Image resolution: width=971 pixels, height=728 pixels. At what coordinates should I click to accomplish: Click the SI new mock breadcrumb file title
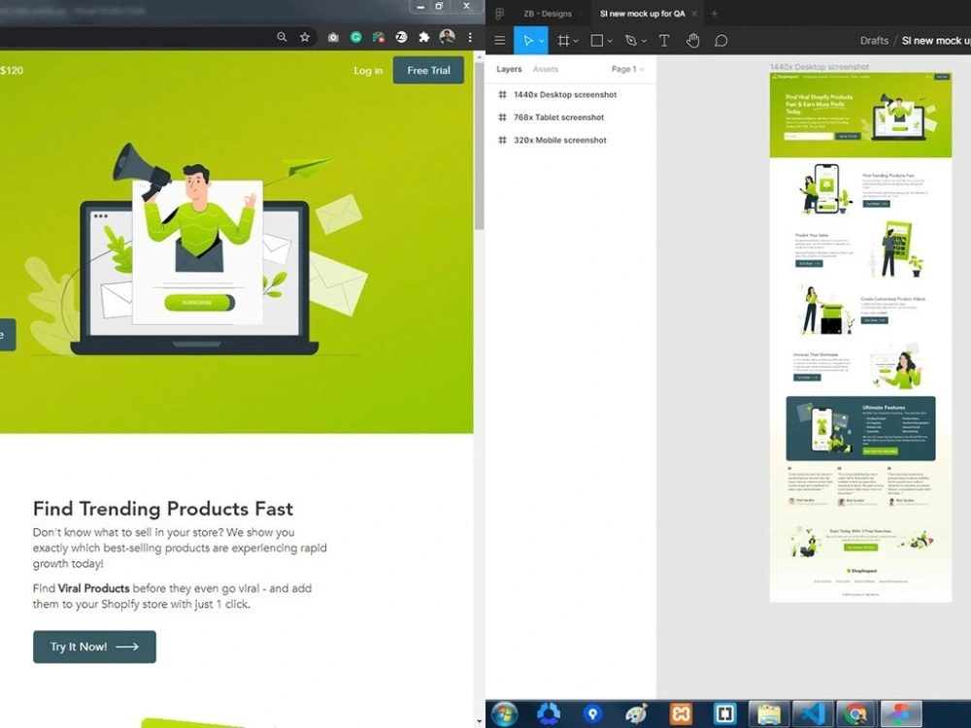click(x=936, y=41)
